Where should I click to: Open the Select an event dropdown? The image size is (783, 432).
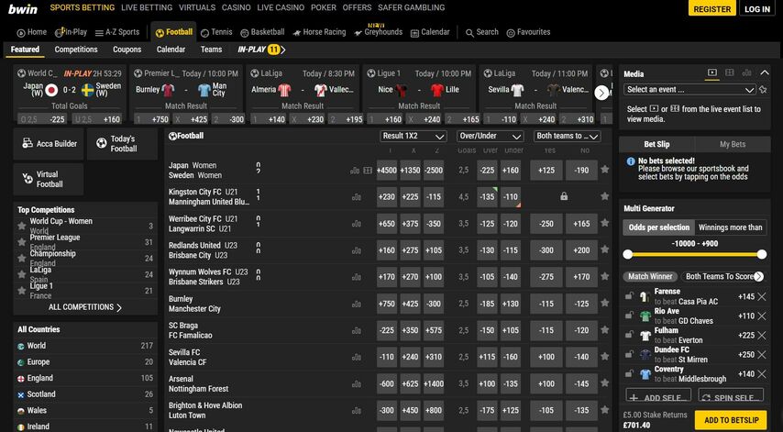tap(689, 90)
